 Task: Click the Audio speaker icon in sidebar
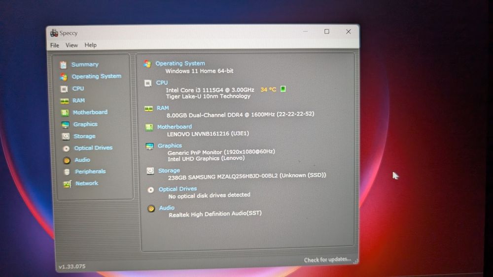[67, 160]
